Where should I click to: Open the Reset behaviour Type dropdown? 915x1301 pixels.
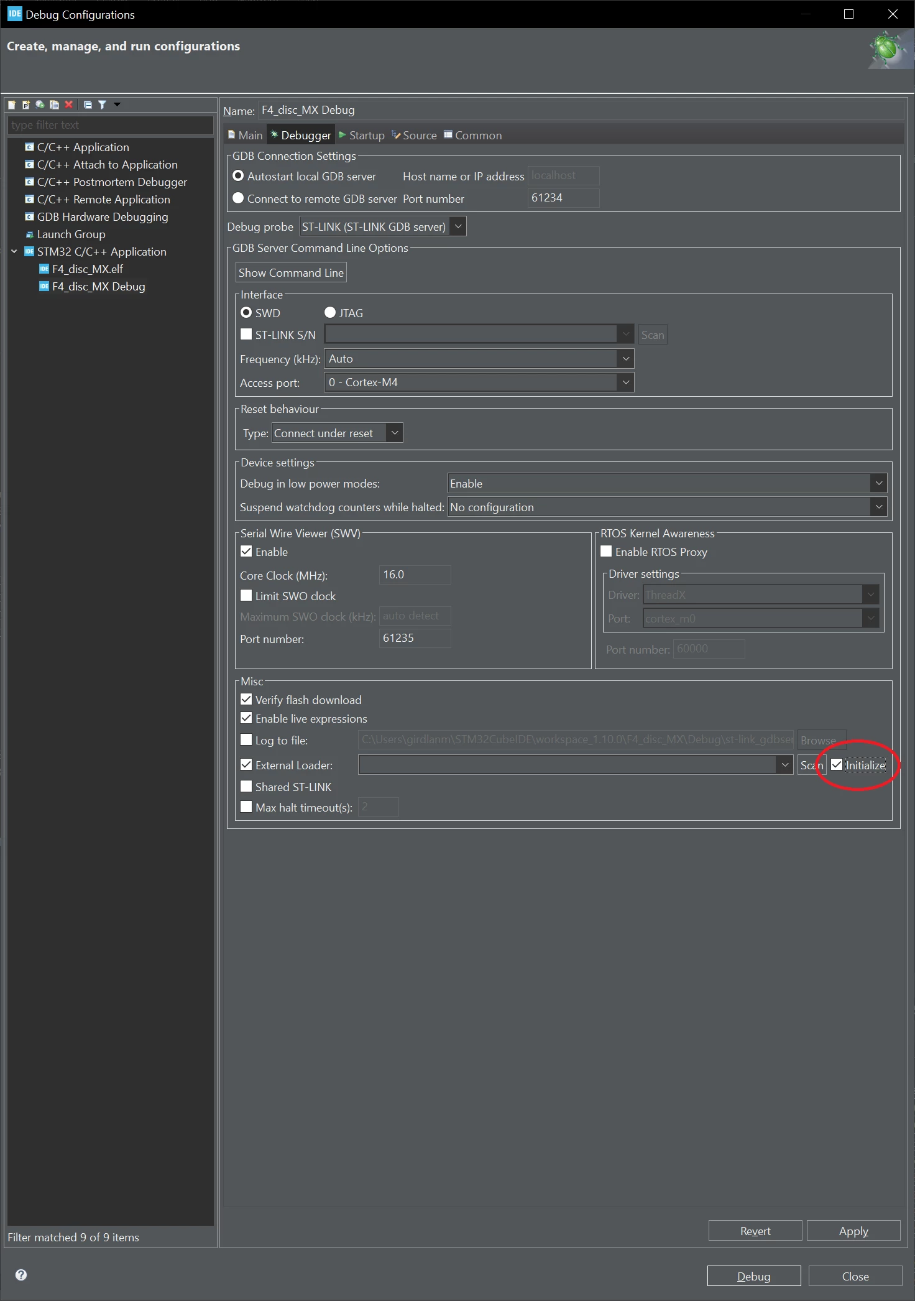338,433
